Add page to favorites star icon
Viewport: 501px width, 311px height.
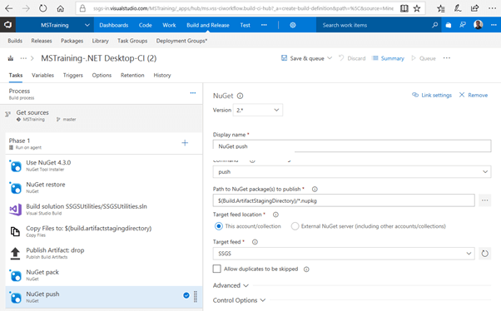pos(417,8)
